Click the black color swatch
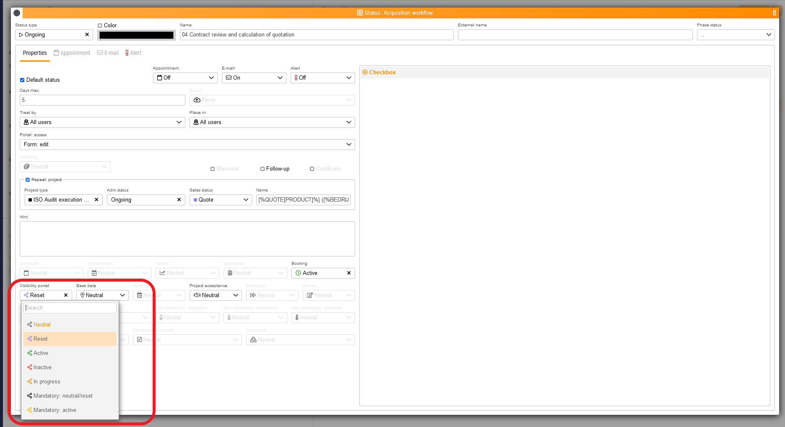This screenshot has width=785, height=427. (x=136, y=35)
